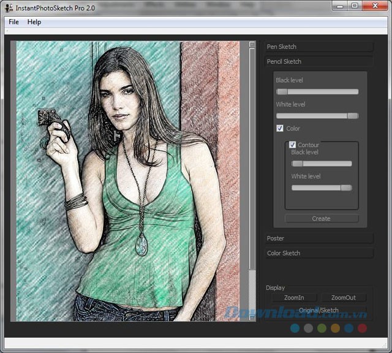Toggle view with Original/Sketch button
The width and height of the screenshot is (392, 353).
pos(319,310)
